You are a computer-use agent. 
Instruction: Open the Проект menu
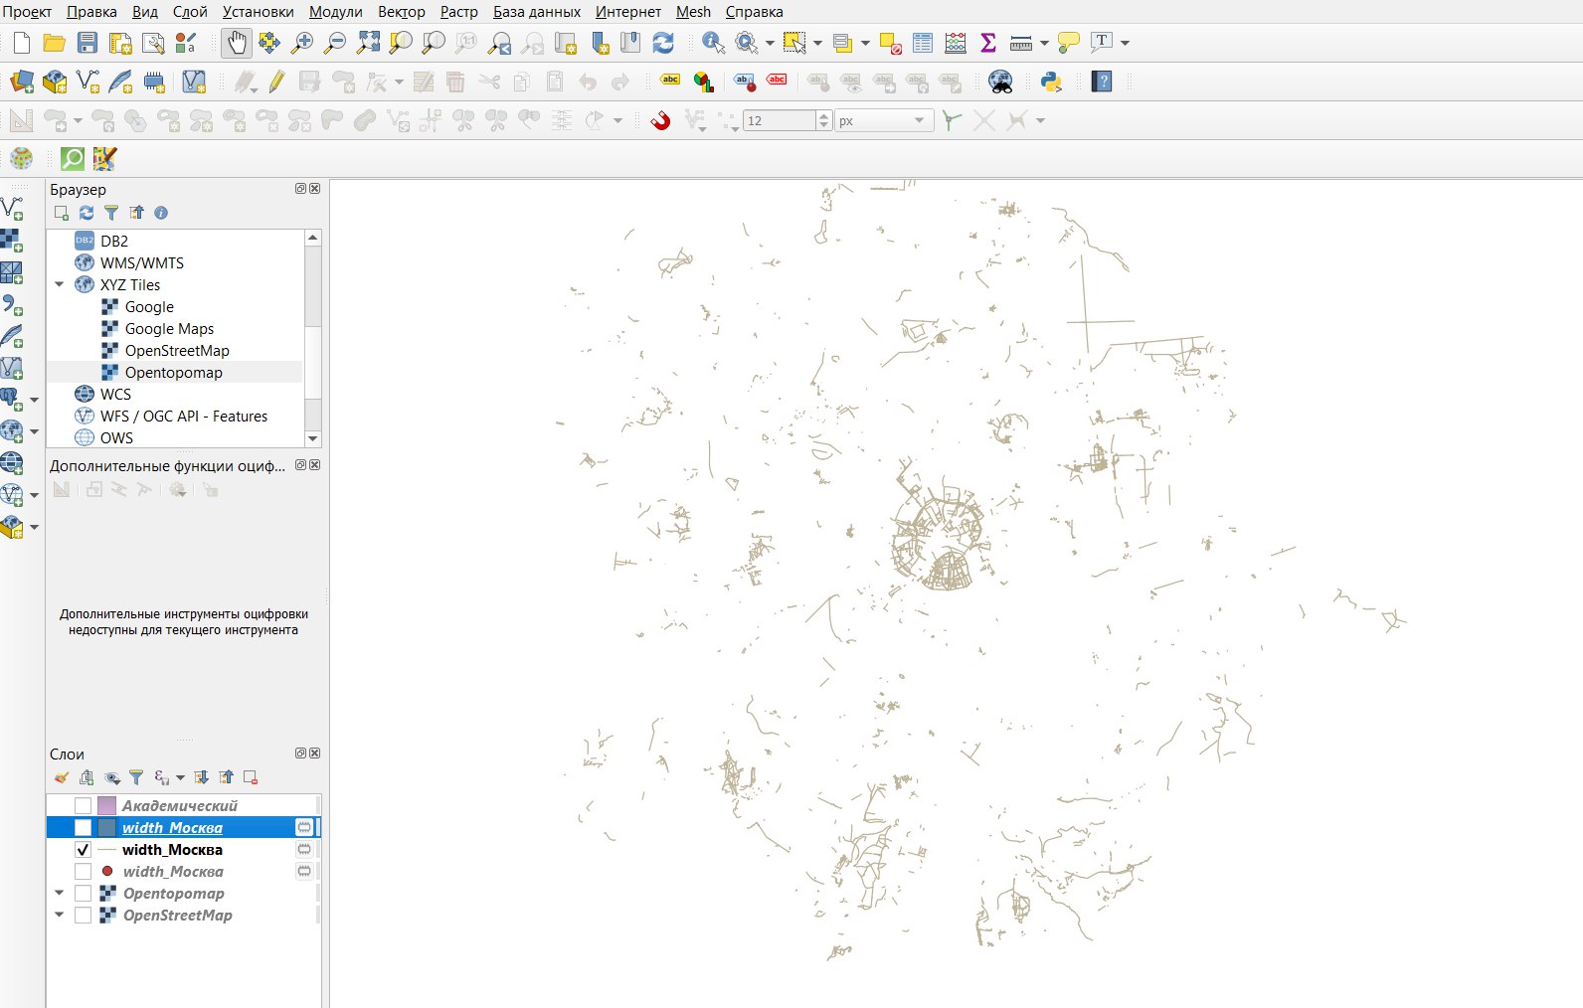click(27, 12)
